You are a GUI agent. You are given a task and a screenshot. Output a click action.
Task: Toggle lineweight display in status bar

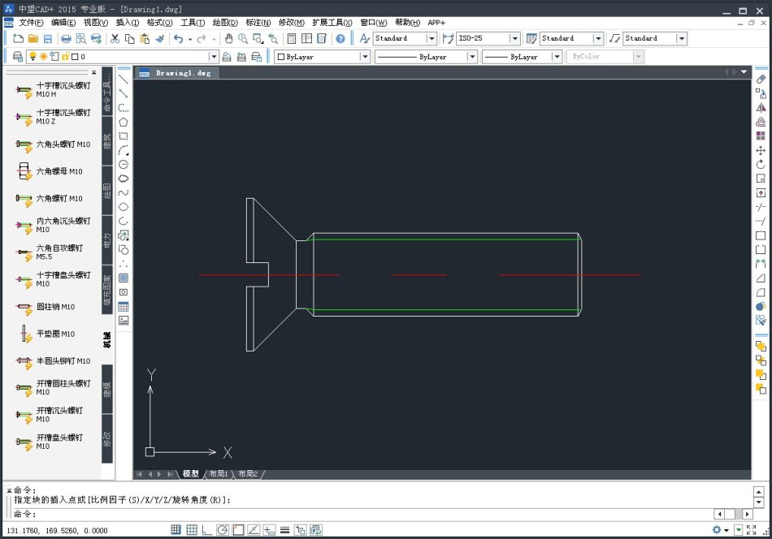click(x=284, y=530)
